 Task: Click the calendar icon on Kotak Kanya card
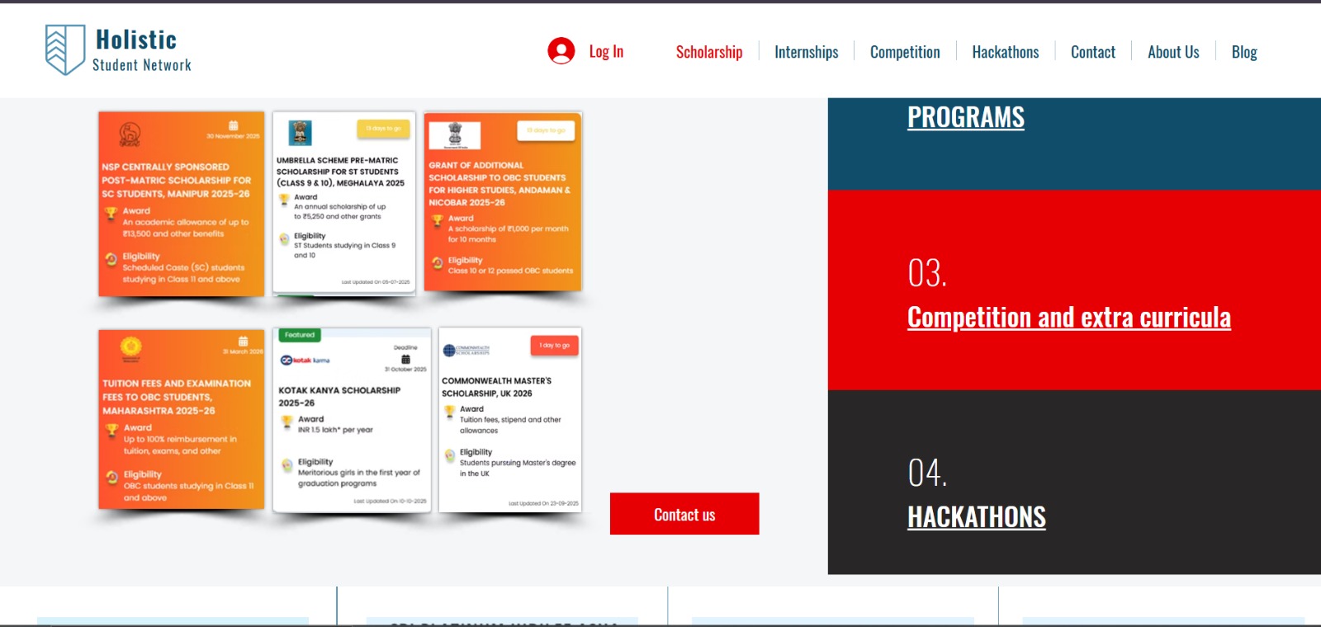tap(405, 359)
